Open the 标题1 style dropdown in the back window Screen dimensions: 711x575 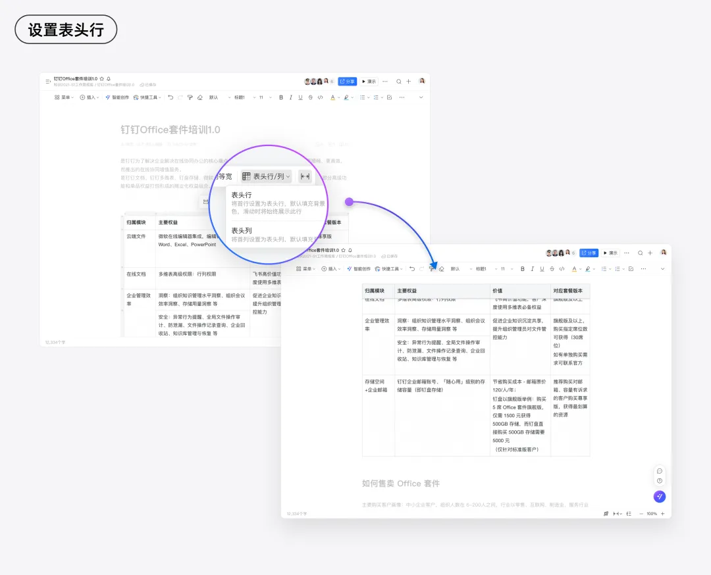click(245, 97)
